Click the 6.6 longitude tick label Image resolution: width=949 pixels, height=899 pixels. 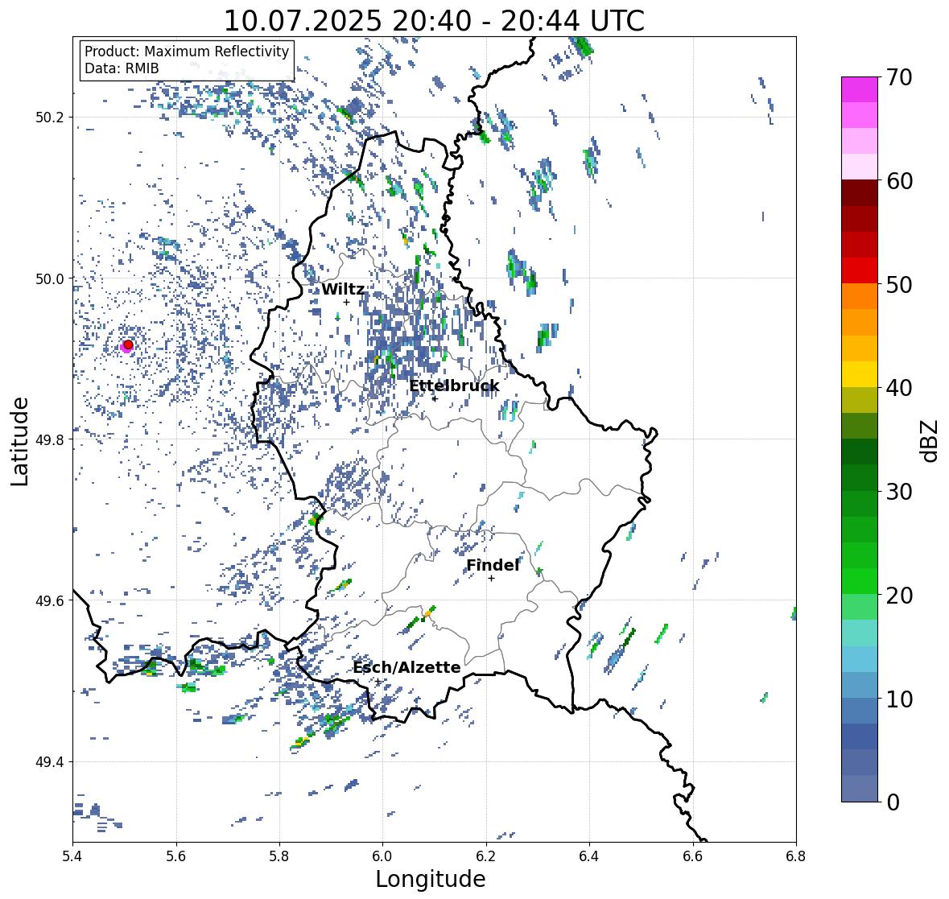coord(693,856)
